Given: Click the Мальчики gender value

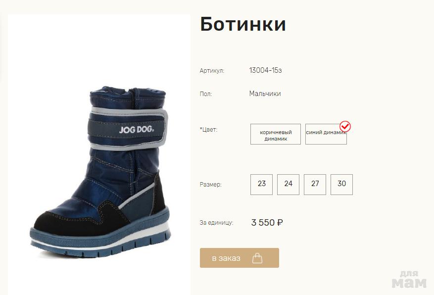Looking at the screenshot, I should click(x=265, y=94).
